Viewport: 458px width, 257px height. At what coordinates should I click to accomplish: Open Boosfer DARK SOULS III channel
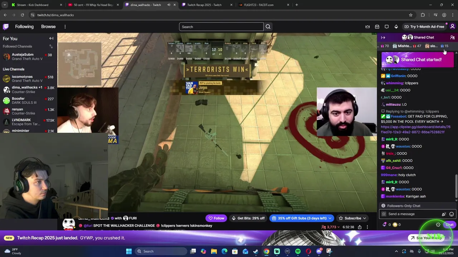[x=28, y=100]
